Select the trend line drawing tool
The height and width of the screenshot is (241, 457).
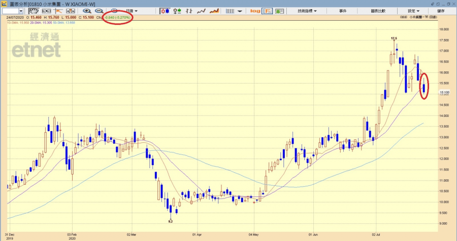point(57,11)
